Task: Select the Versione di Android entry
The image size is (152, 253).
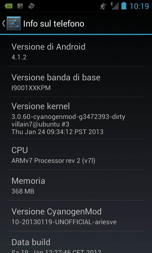Action: (x=76, y=51)
